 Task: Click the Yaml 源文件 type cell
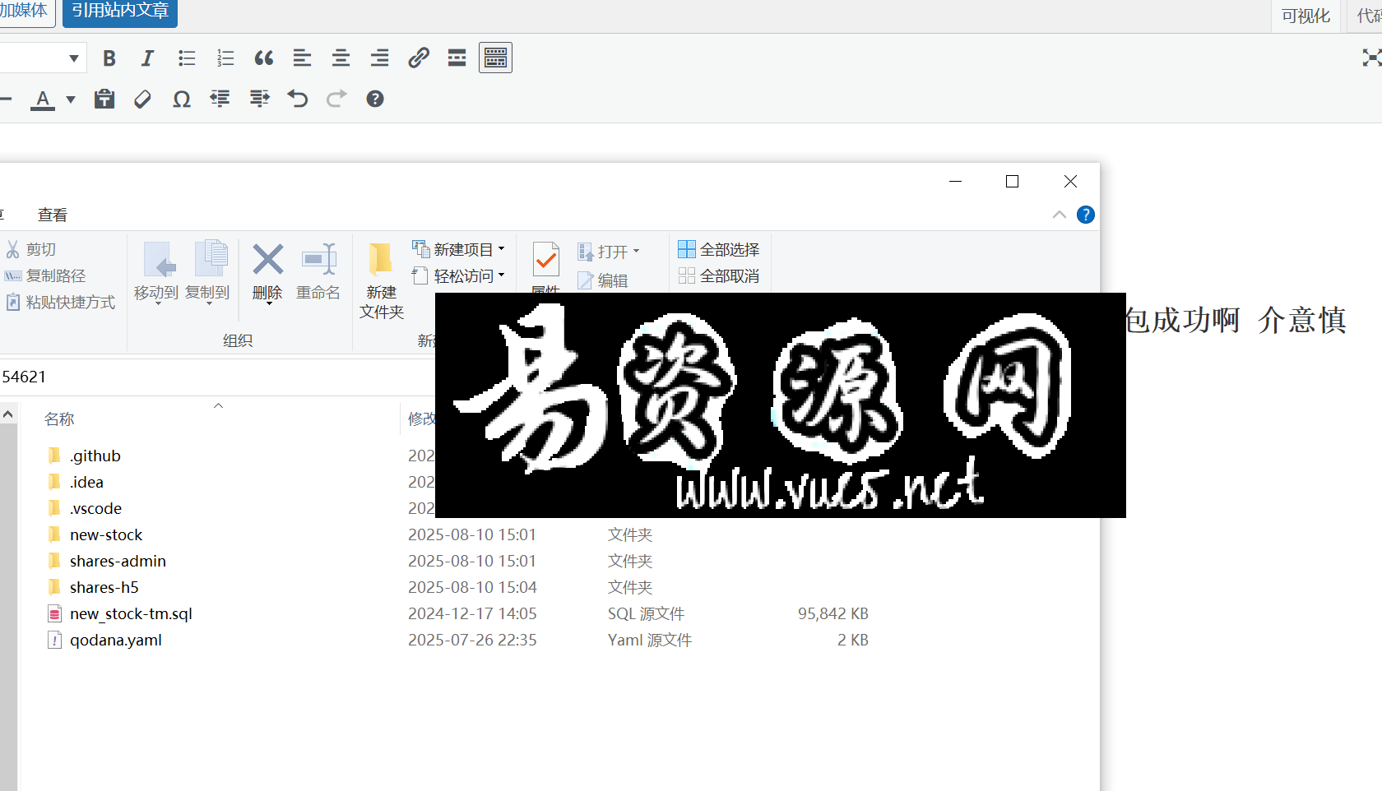[649, 640]
